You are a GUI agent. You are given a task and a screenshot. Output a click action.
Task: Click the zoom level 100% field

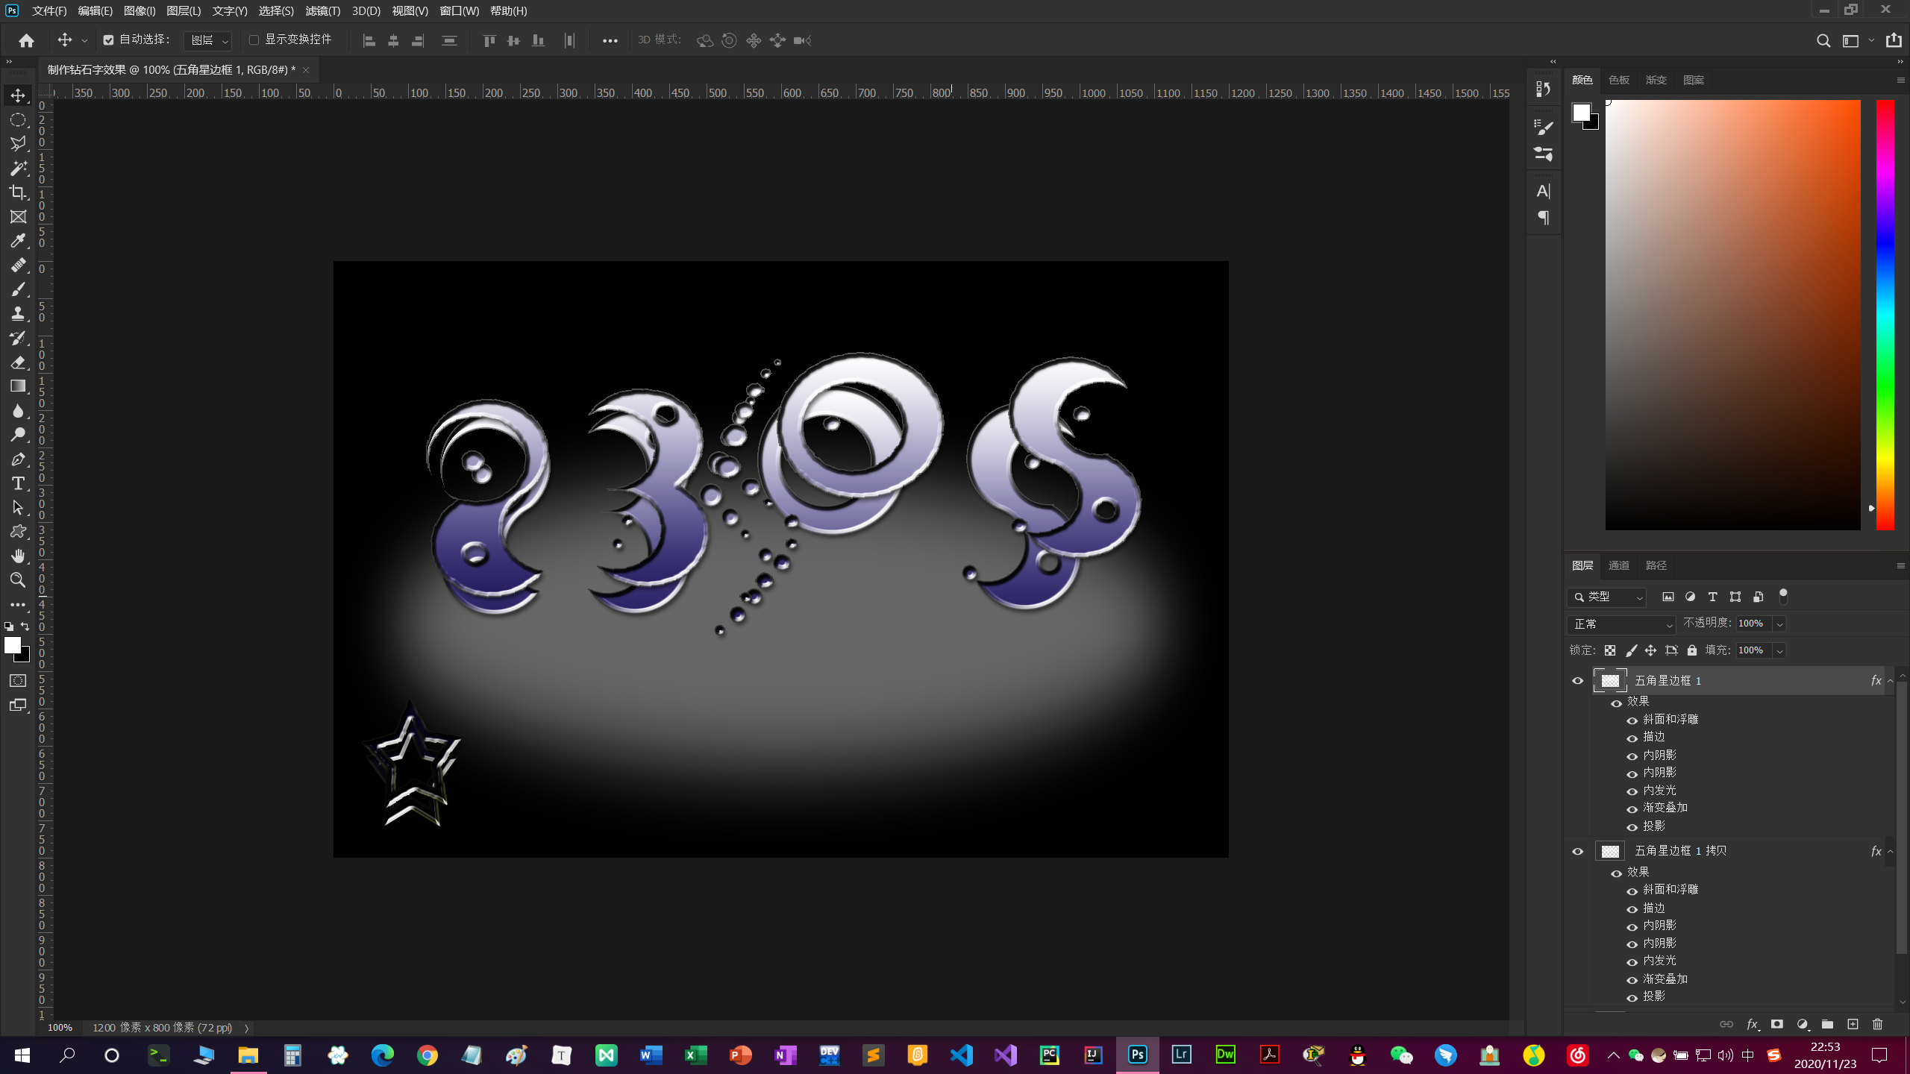tap(60, 1027)
